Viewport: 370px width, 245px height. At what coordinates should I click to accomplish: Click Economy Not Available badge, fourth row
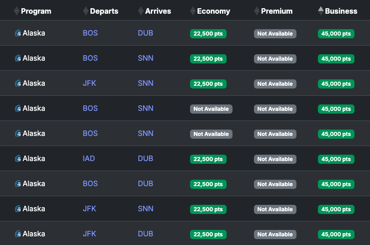pos(211,109)
